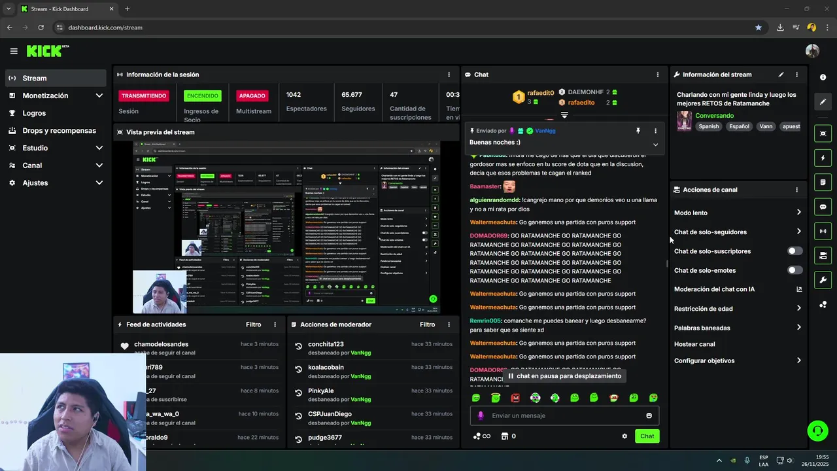Viewport: 837px width, 471px height.
Task: Toggle the wrench stream-info widget icon
Action: 823,280
